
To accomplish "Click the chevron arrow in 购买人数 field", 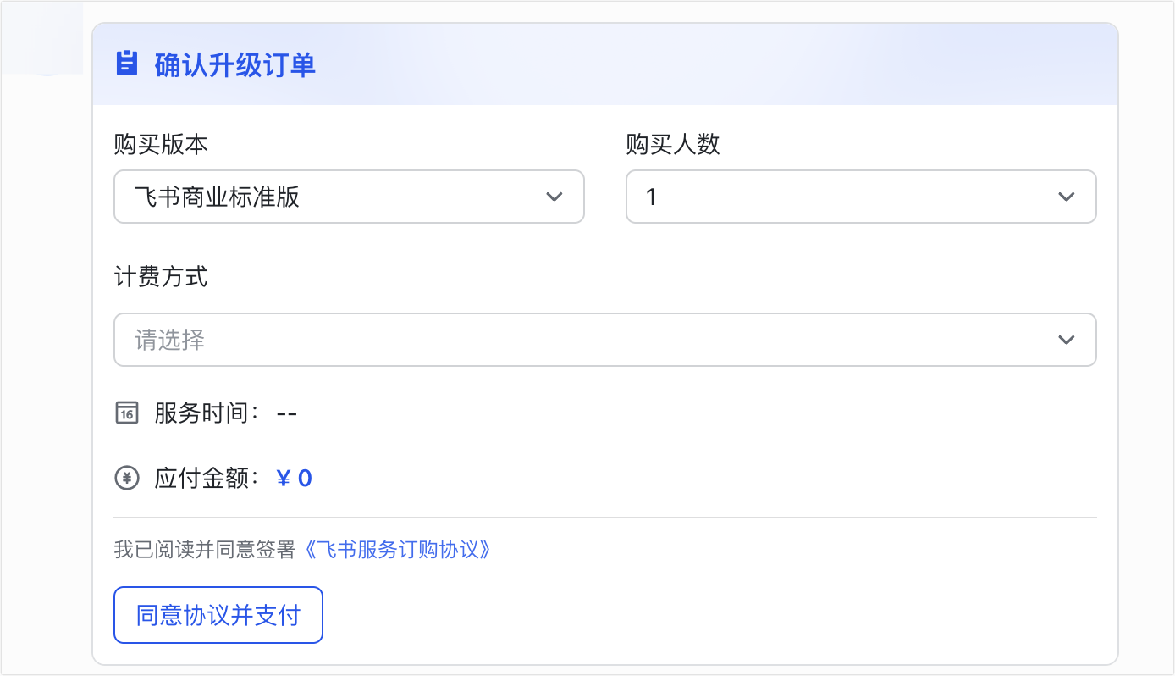I will click(1067, 197).
